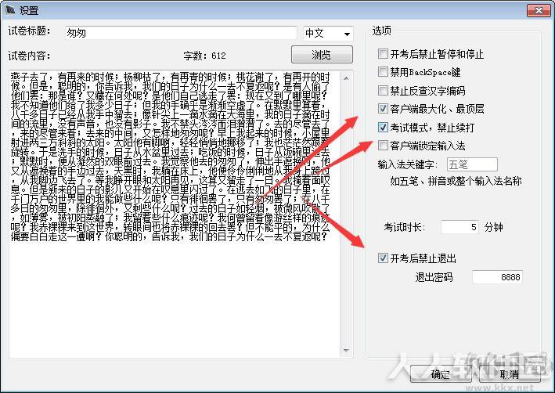Click the 输入法关键字 input field
The height and width of the screenshot is (393, 555).
[x=472, y=164]
